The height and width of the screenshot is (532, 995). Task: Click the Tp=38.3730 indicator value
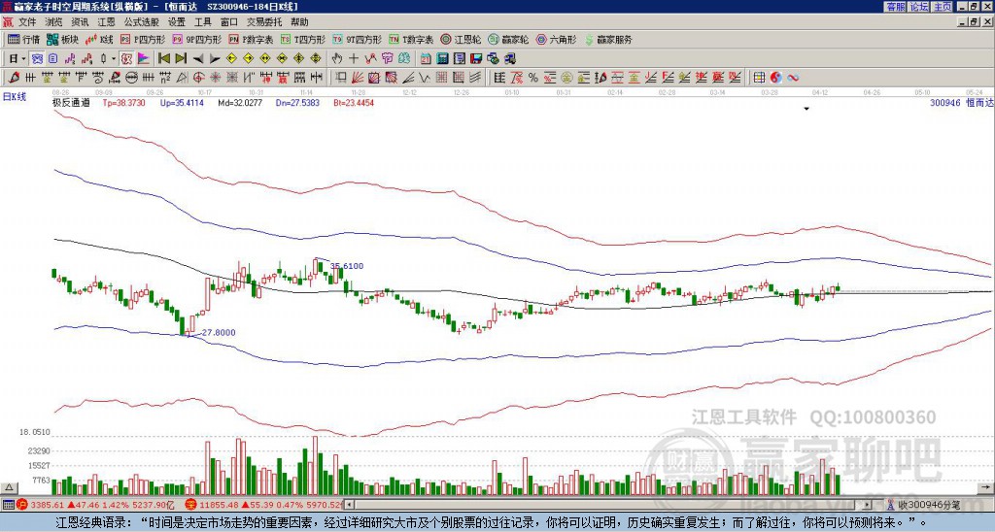coord(124,102)
